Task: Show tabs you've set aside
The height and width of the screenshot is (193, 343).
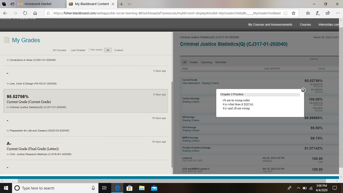Action: (x=4, y=4)
